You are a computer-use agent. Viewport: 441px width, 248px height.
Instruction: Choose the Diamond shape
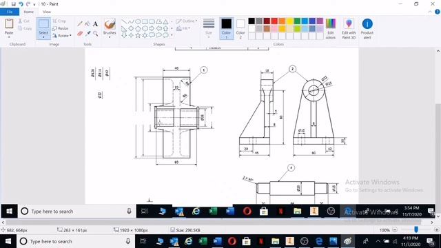click(x=131, y=28)
